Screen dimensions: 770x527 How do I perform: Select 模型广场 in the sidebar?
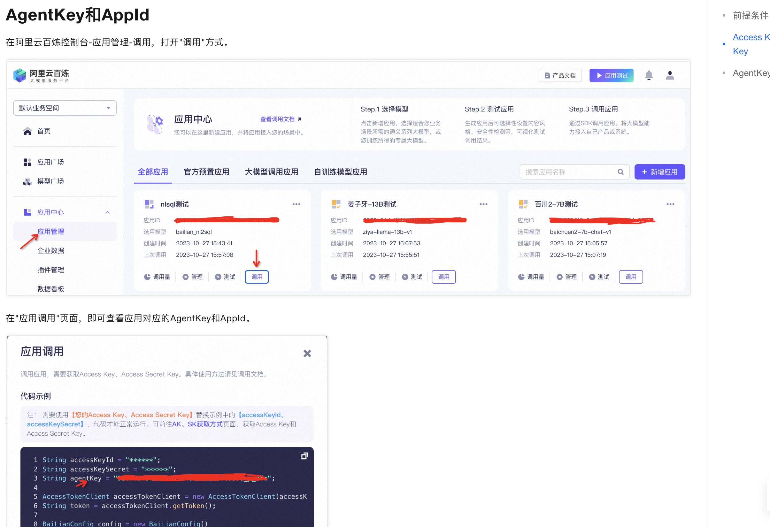click(50, 181)
